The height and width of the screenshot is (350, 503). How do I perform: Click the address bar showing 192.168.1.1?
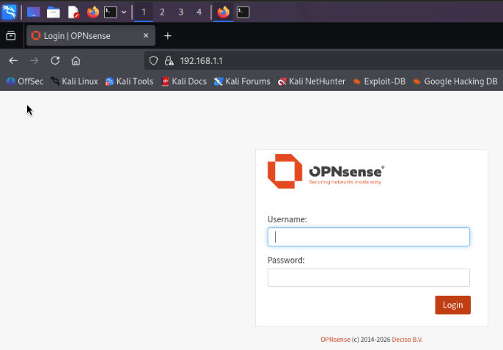pos(324,61)
